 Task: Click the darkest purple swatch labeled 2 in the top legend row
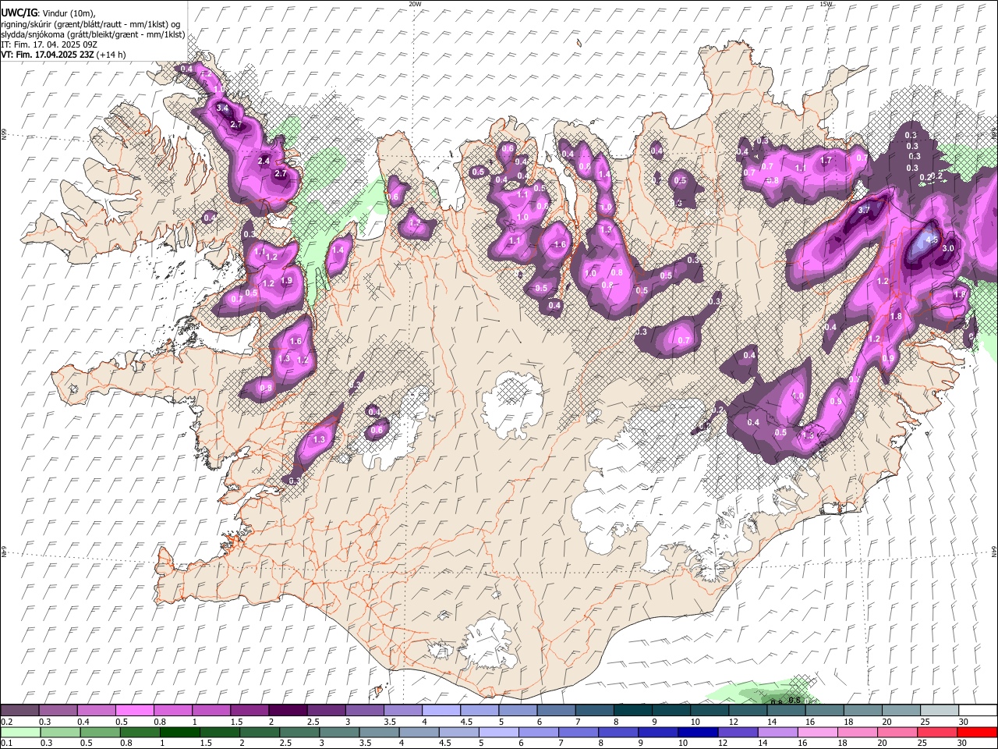[287, 711]
